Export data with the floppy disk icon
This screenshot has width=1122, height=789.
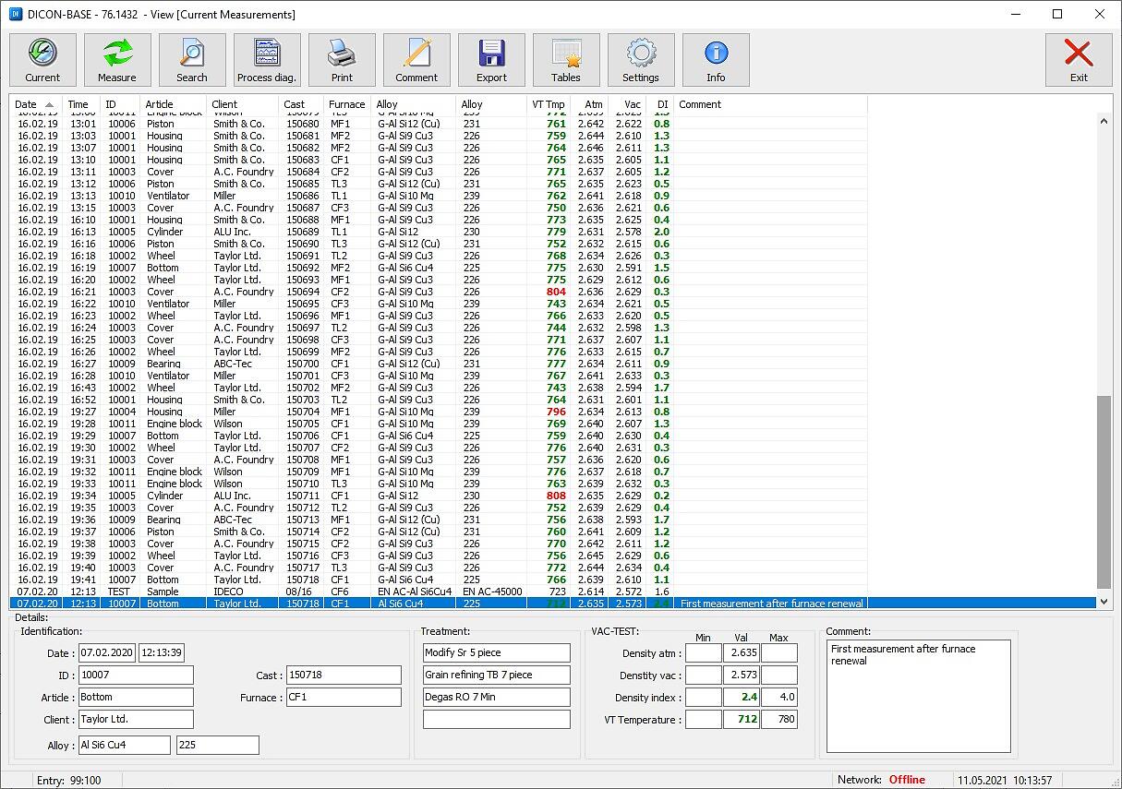(x=491, y=61)
